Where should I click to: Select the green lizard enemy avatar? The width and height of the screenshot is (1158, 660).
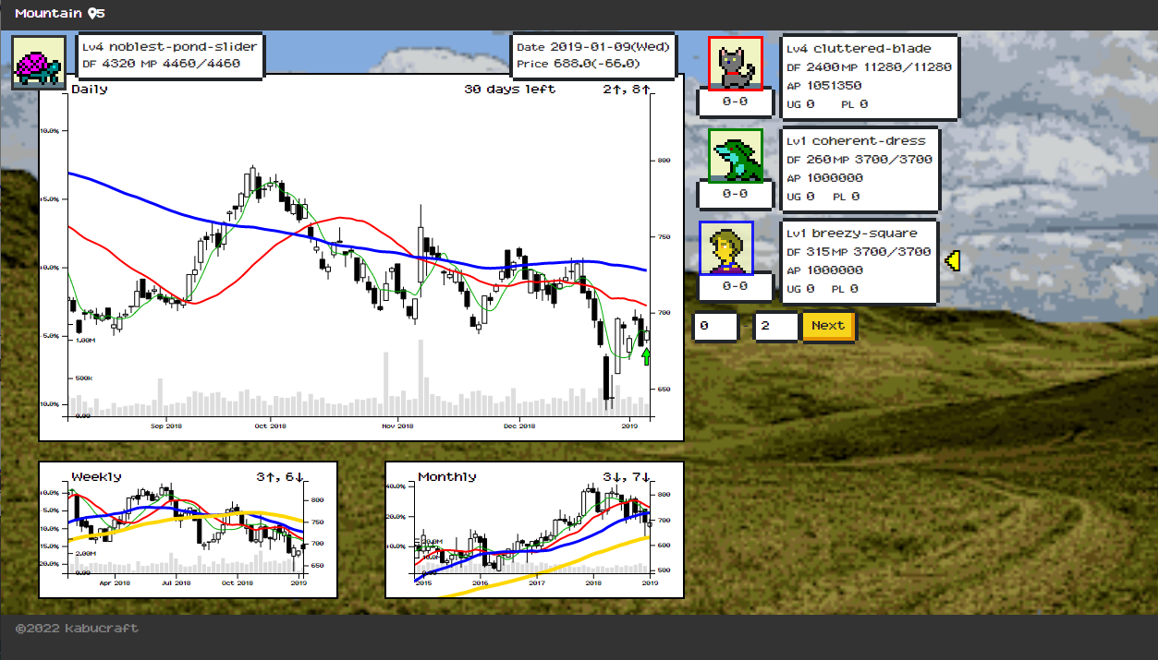coord(735,155)
